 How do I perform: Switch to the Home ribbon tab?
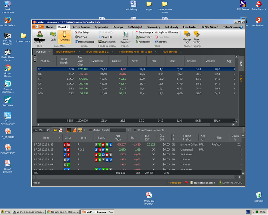(49, 27)
